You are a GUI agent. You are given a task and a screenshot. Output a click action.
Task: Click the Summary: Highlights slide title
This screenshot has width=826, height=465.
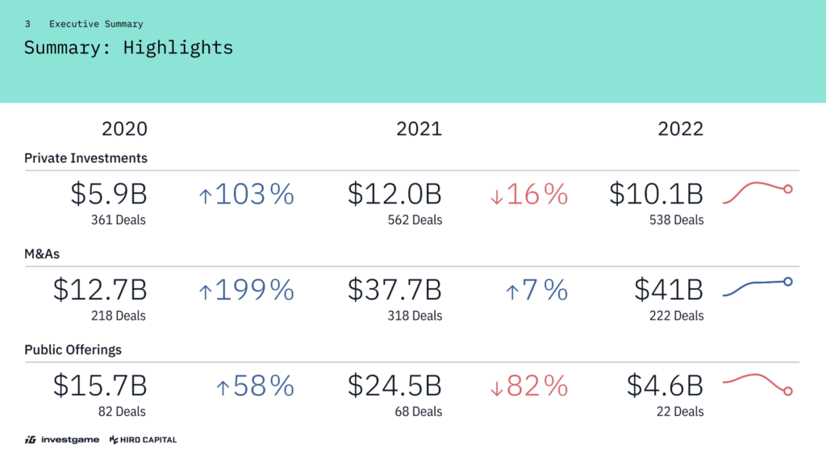(128, 48)
